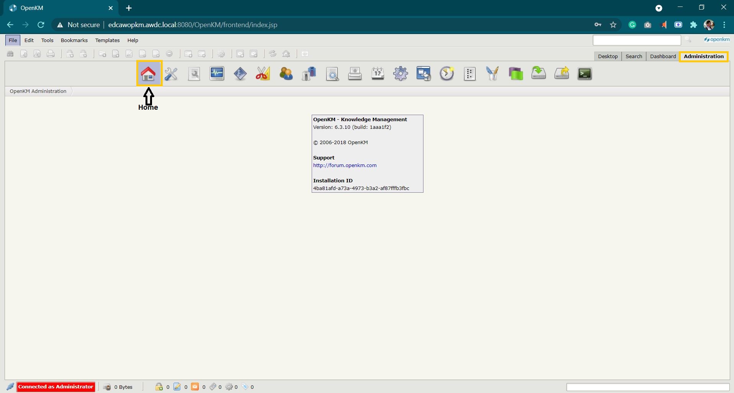This screenshot has width=734, height=393.
Task: Click the locked documents status icon
Action: pos(159,387)
